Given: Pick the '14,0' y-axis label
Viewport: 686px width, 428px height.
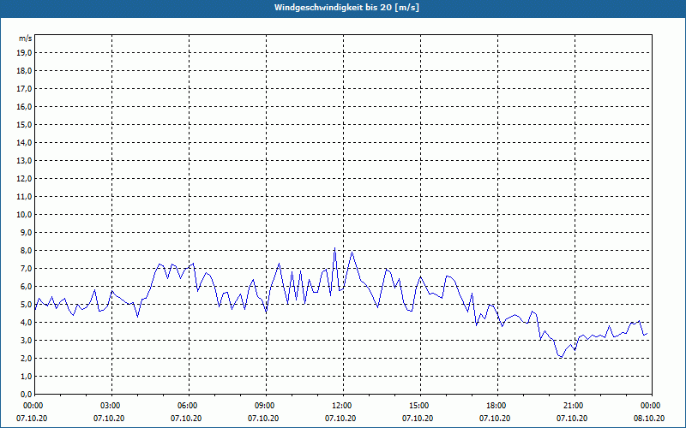Looking at the screenshot, I should click(25, 142).
